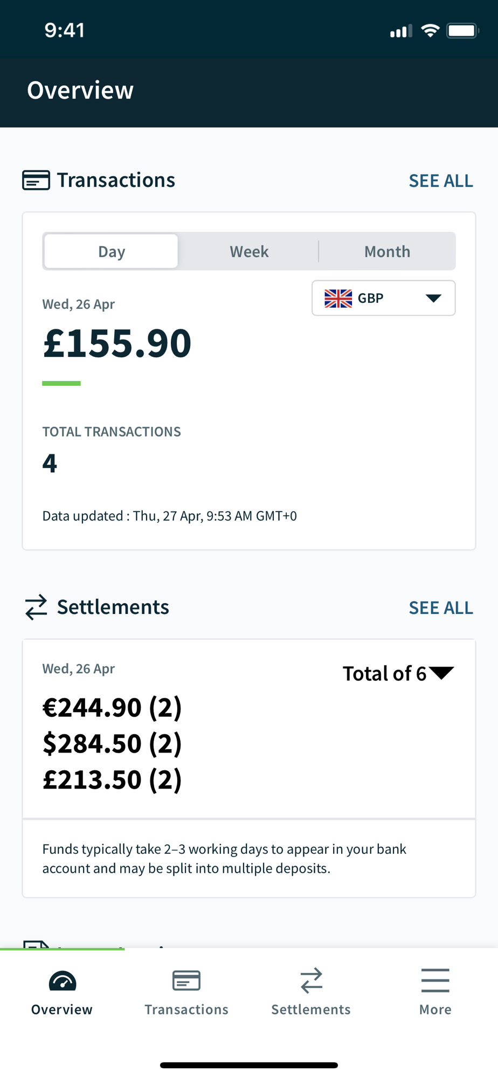Tap the WiFi status icon
498x1078 pixels.
point(430,31)
